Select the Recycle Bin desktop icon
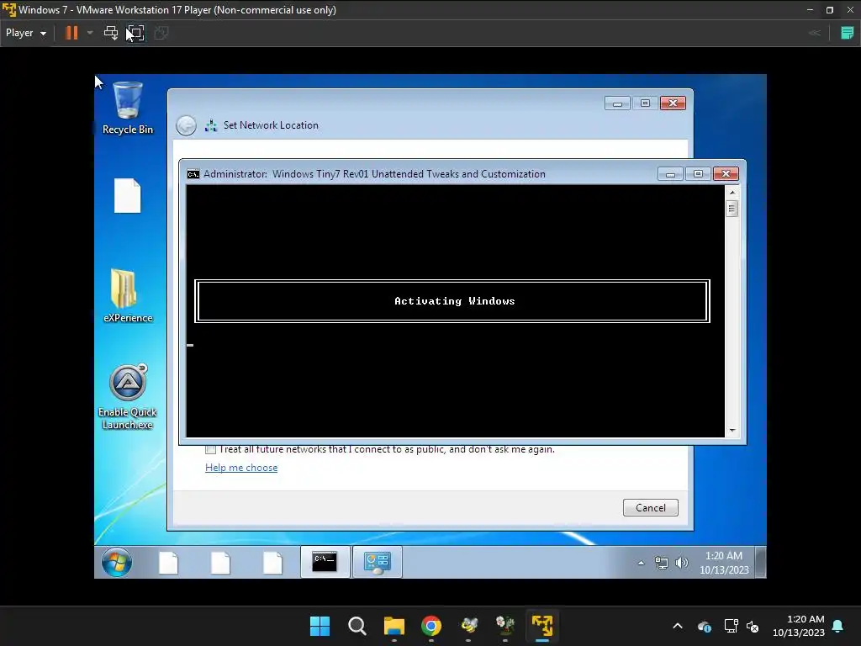 coord(128,108)
